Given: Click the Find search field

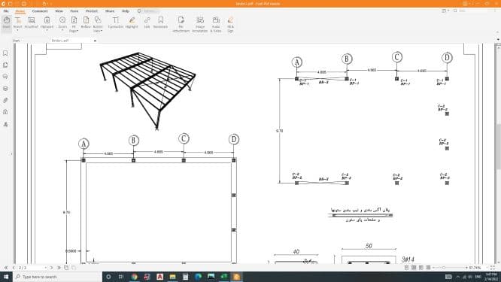Looking at the screenshot, I should [x=473, y=11].
